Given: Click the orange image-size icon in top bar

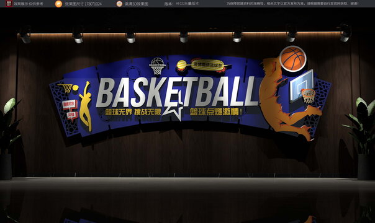Looking at the screenshot, I should pos(58,4).
